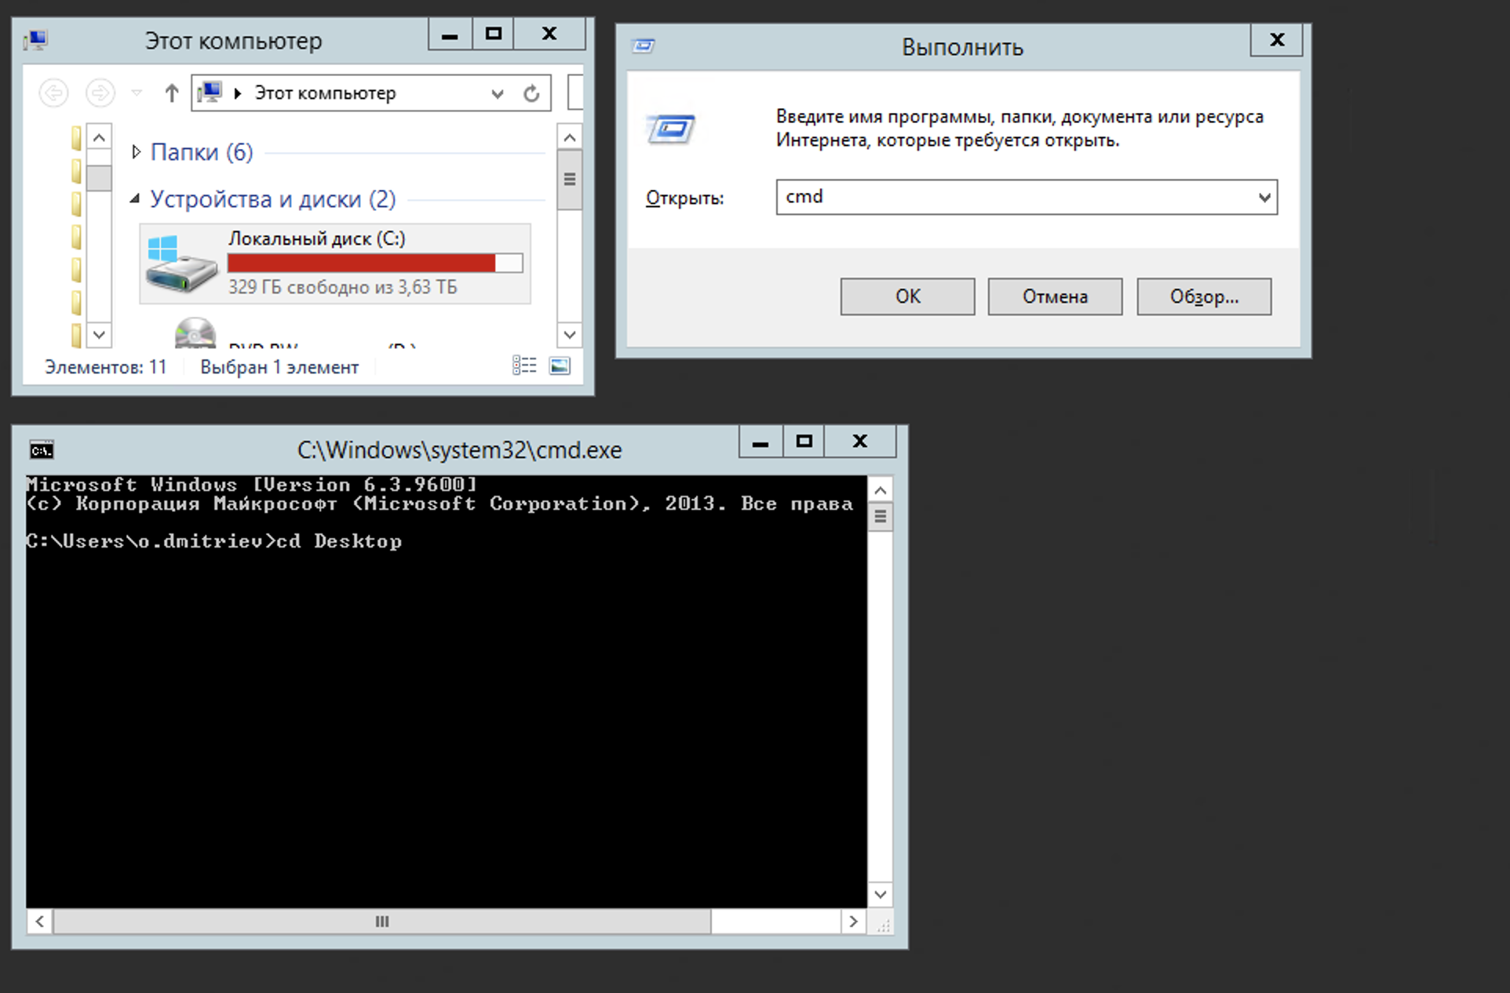This screenshot has width=1510, height=993.
Task: Switch Explorer to details view
Action: coord(524,366)
